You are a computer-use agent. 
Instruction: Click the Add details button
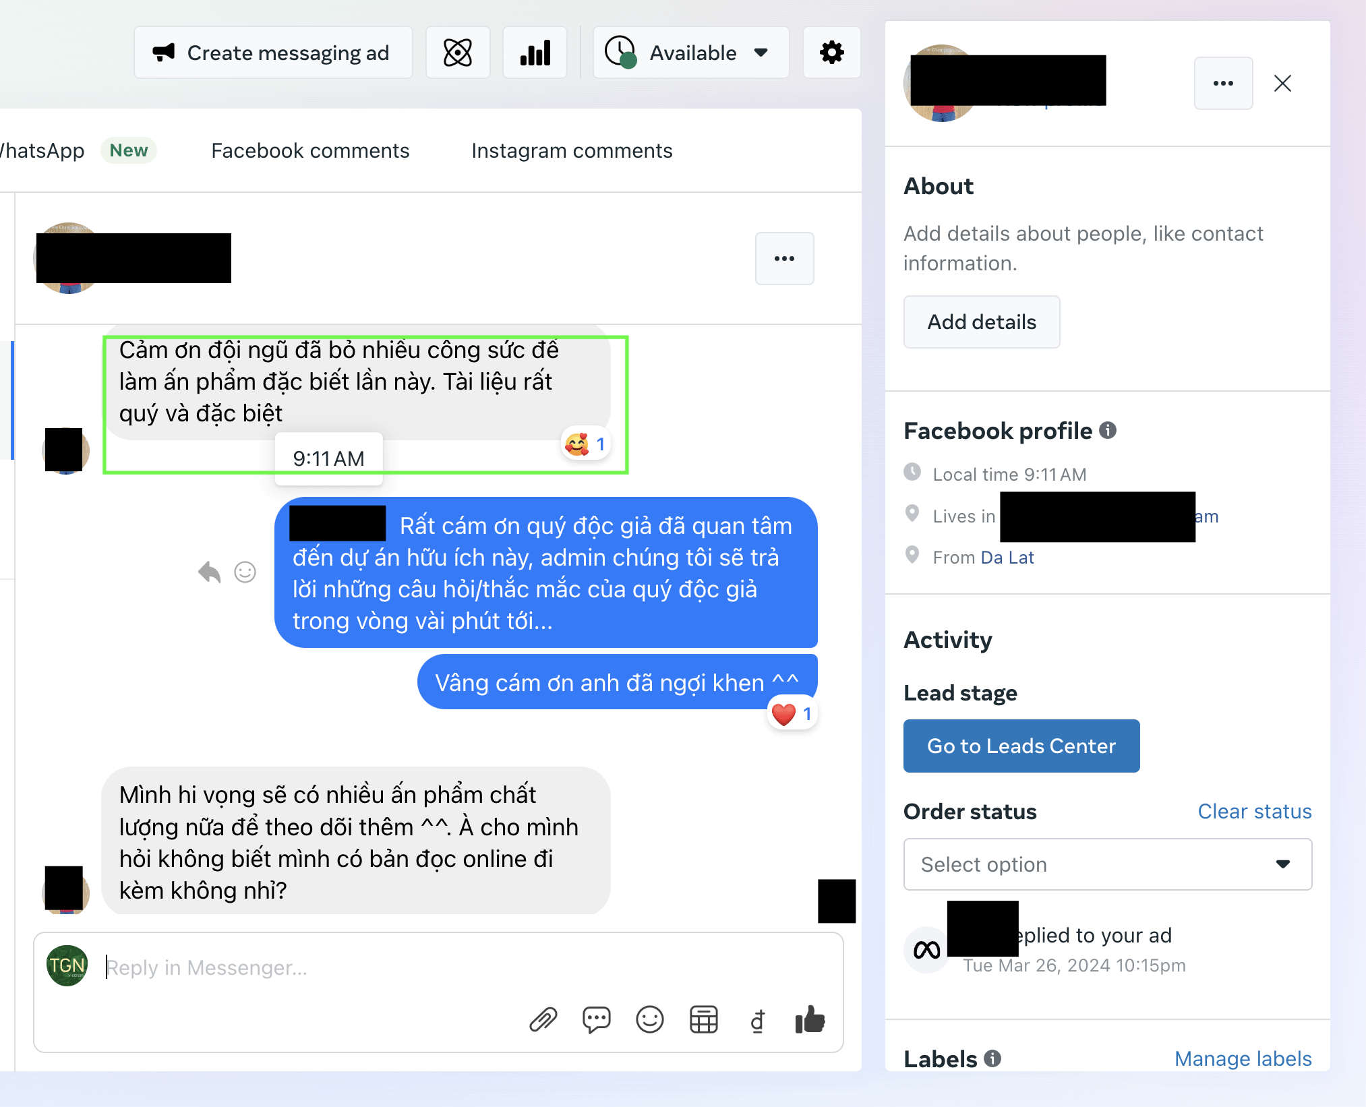coord(982,322)
